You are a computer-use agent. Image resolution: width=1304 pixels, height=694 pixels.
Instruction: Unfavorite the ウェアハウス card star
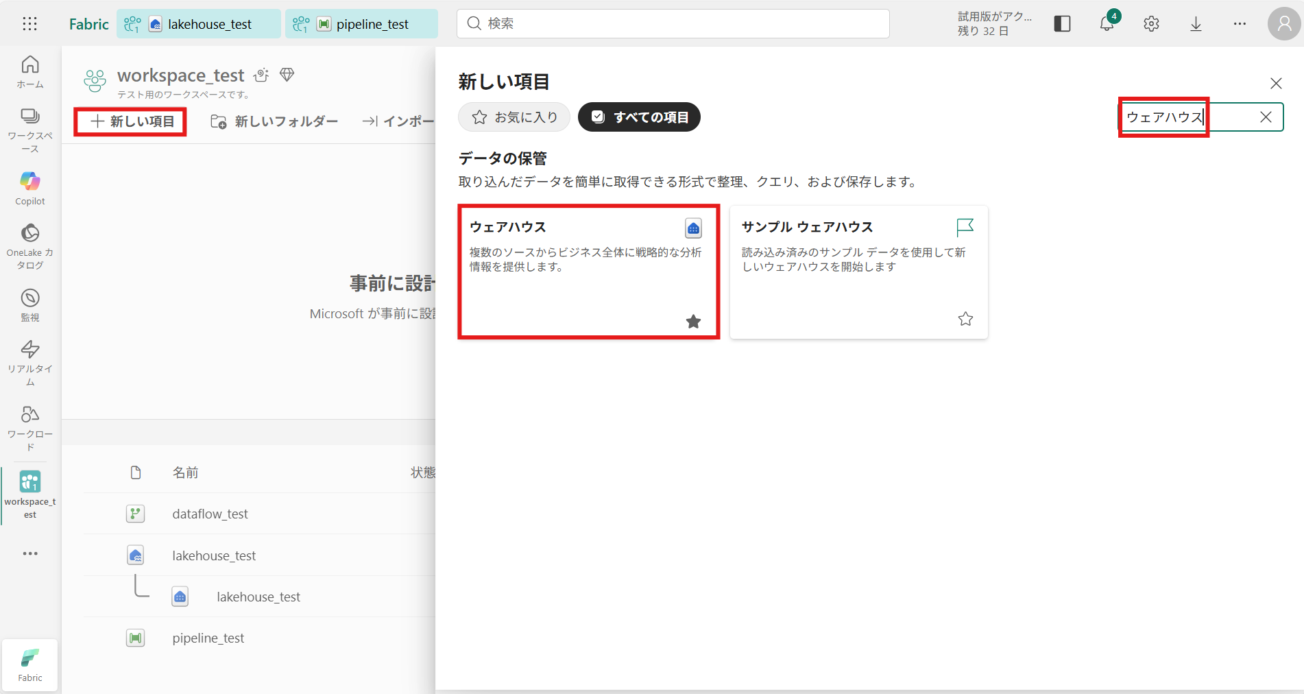tap(693, 321)
